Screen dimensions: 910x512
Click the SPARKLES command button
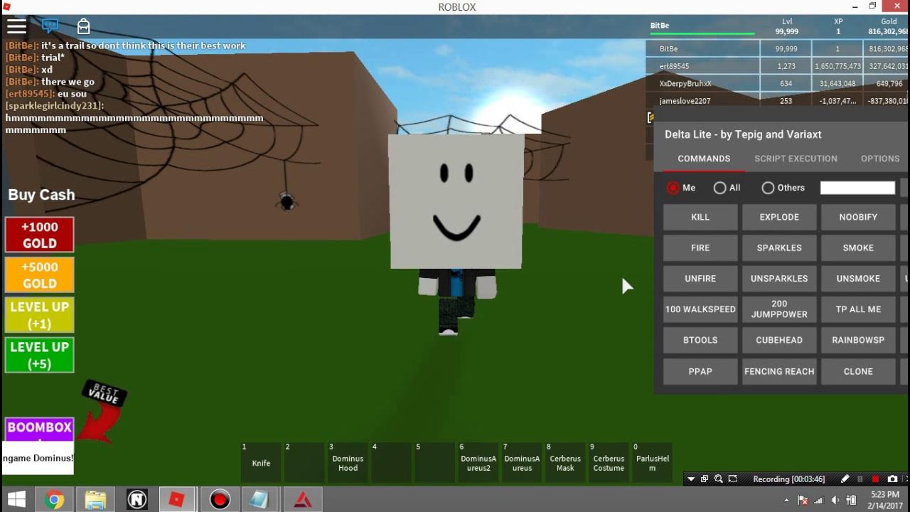pos(779,247)
